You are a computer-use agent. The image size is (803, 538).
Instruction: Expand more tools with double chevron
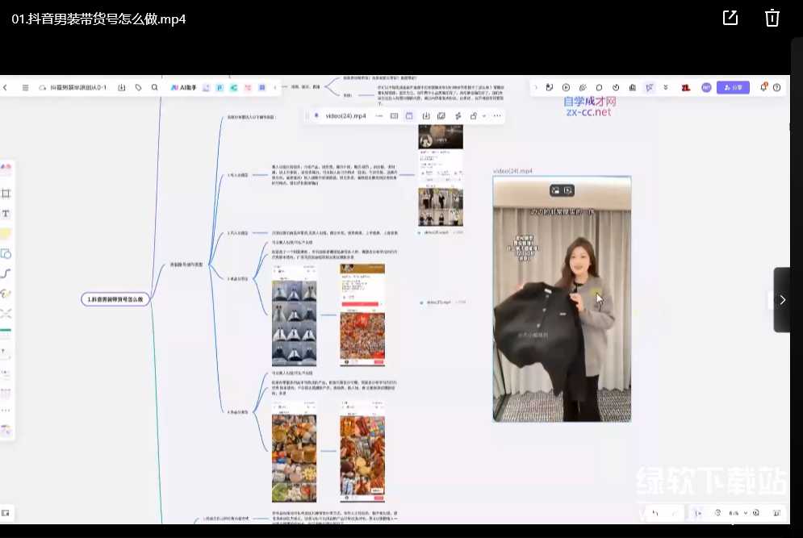point(666,87)
